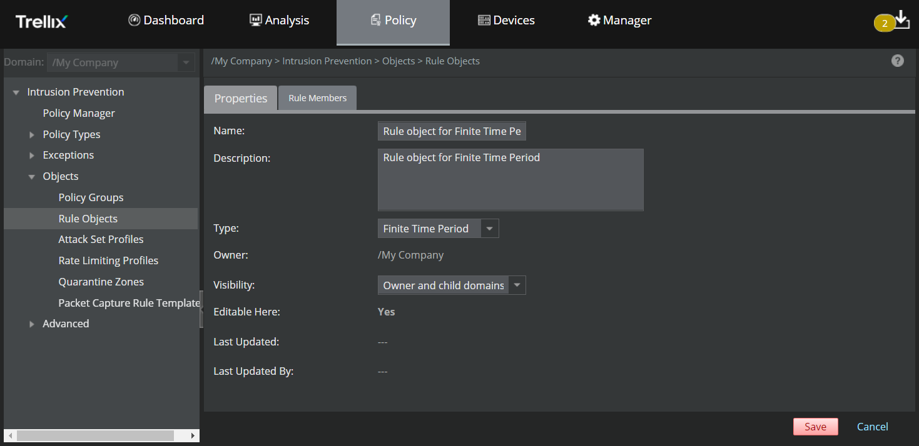
Task: Click the Name input field
Action: point(452,131)
